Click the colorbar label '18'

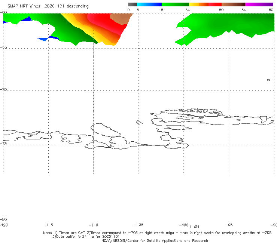pyautogui.click(x=161, y=10)
